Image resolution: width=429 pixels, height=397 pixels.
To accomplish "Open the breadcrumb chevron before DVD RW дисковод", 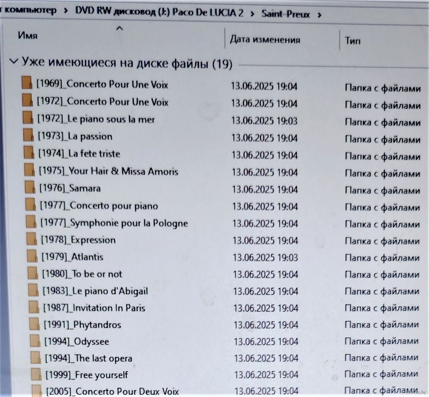I will (x=66, y=11).
